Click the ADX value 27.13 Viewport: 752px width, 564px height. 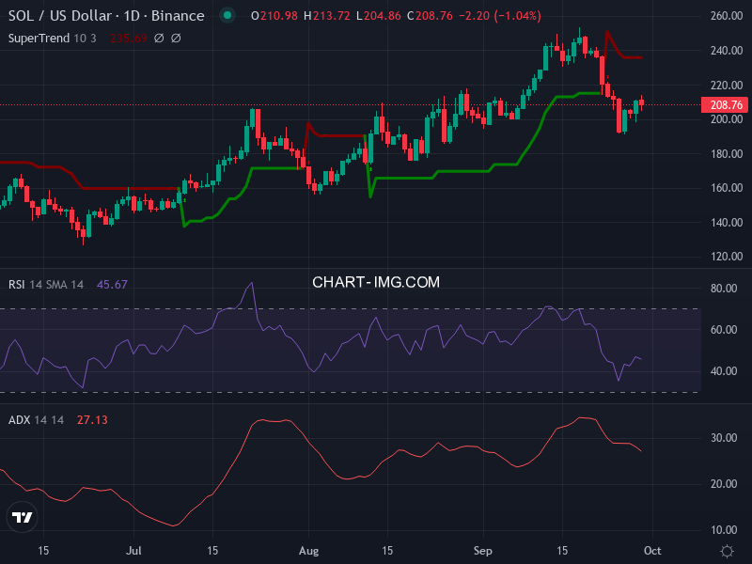[92, 419]
